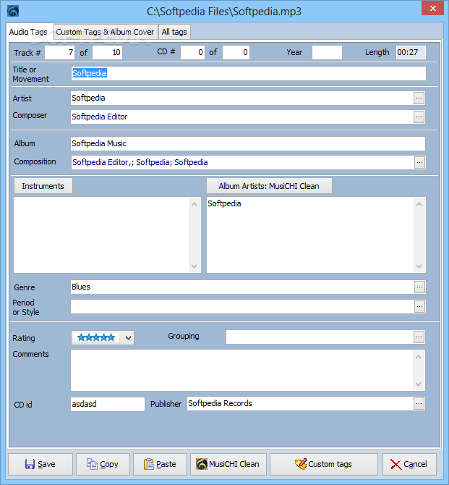Open the Artist ellipsis picker

coord(419,98)
